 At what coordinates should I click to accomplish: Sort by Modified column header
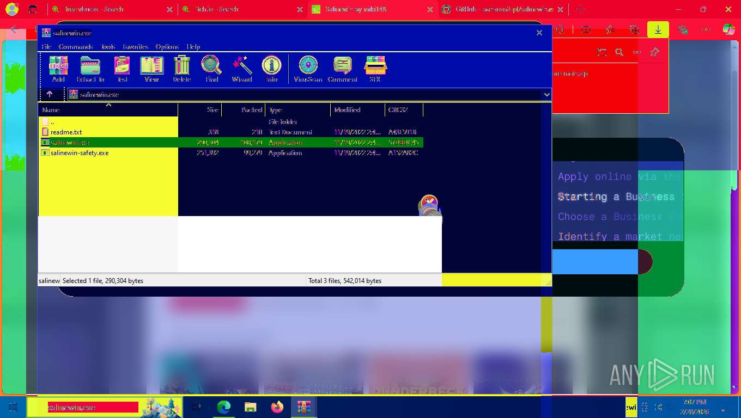[358, 110]
